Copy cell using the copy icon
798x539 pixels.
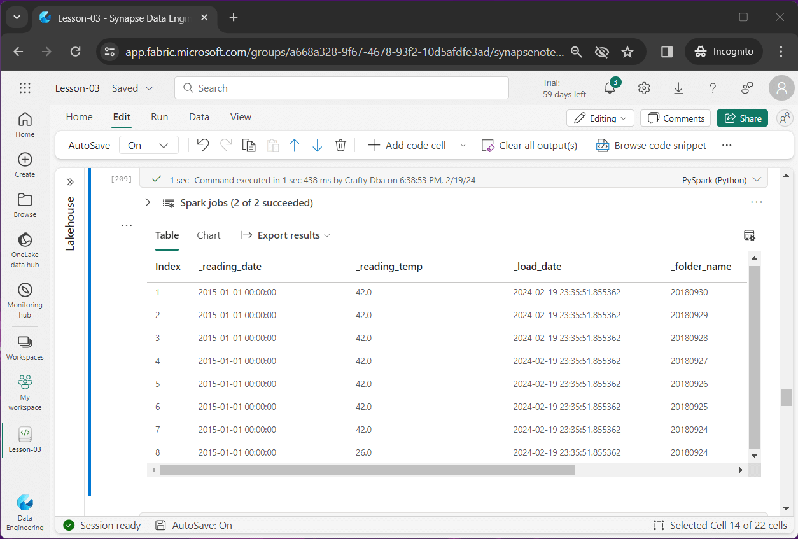pos(249,145)
